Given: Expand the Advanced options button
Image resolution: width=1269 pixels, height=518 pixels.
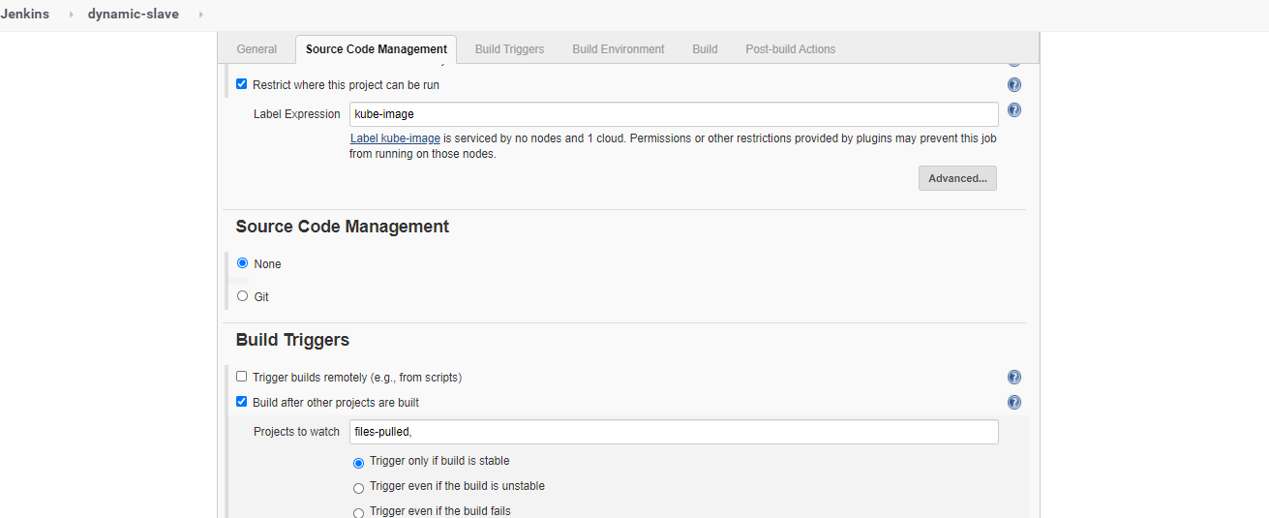Looking at the screenshot, I should pos(956,178).
